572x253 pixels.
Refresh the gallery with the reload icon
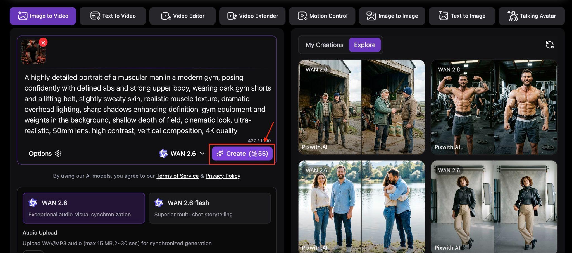(549, 45)
